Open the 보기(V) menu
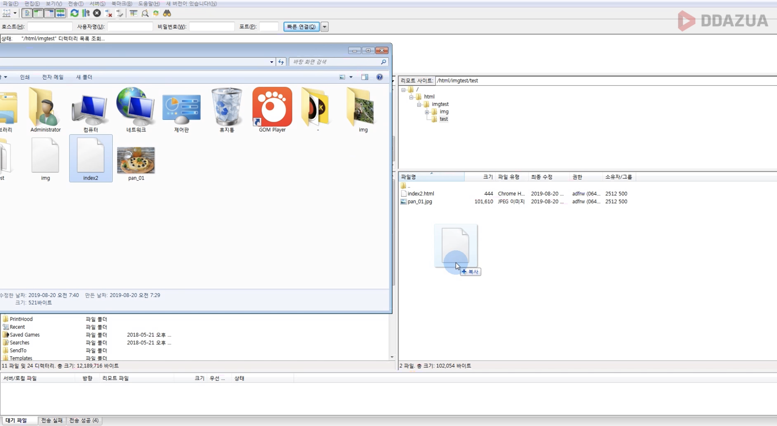Screen dimensions: 777x426 tap(54, 4)
